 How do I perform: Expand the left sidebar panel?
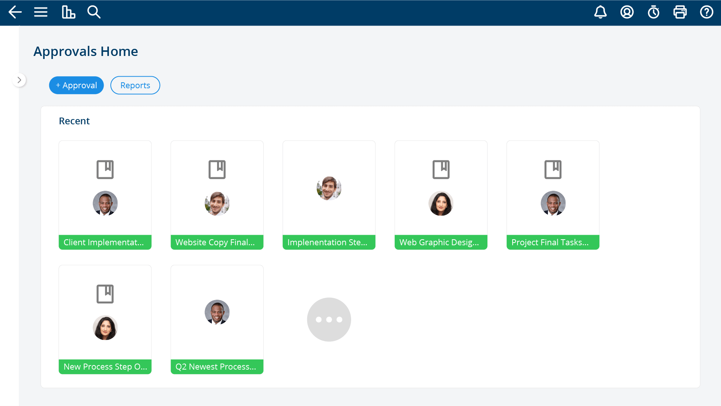pyautogui.click(x=19, y=80)
